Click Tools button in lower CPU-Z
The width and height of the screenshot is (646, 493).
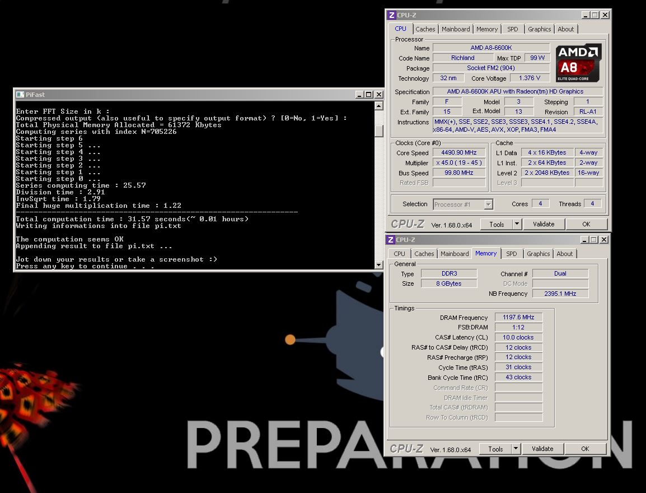(x=495, y=449)
